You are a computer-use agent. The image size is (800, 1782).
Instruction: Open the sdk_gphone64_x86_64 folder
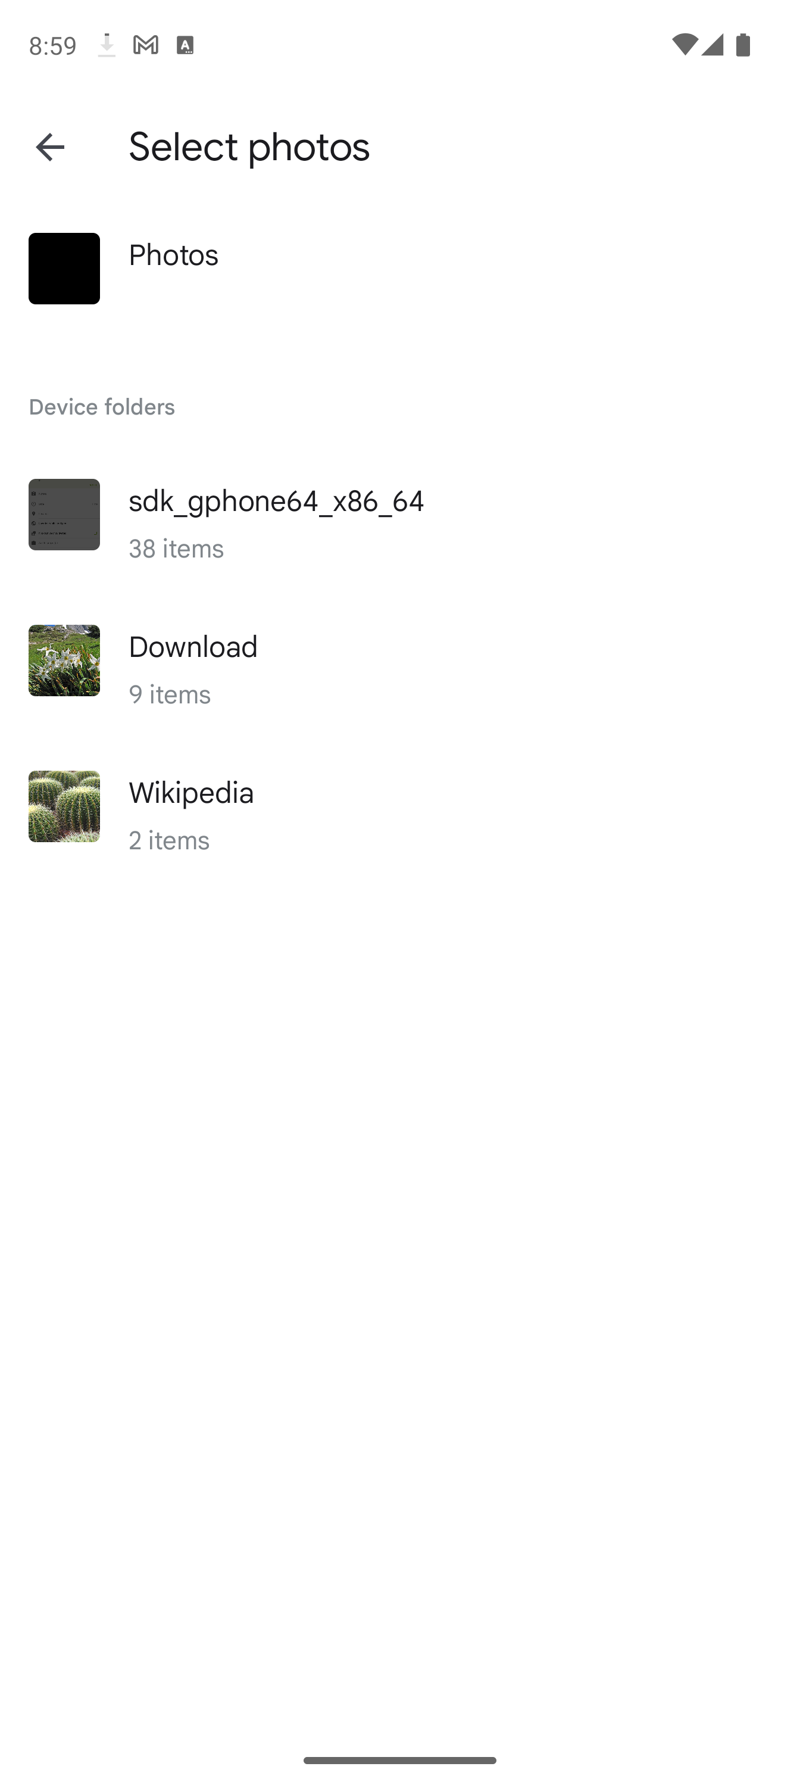click(x=399, y=522)
